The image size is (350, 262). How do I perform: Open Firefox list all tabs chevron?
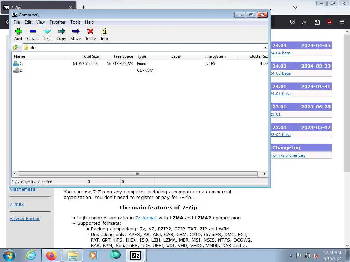pyautogui.click(x=295, y=8)
